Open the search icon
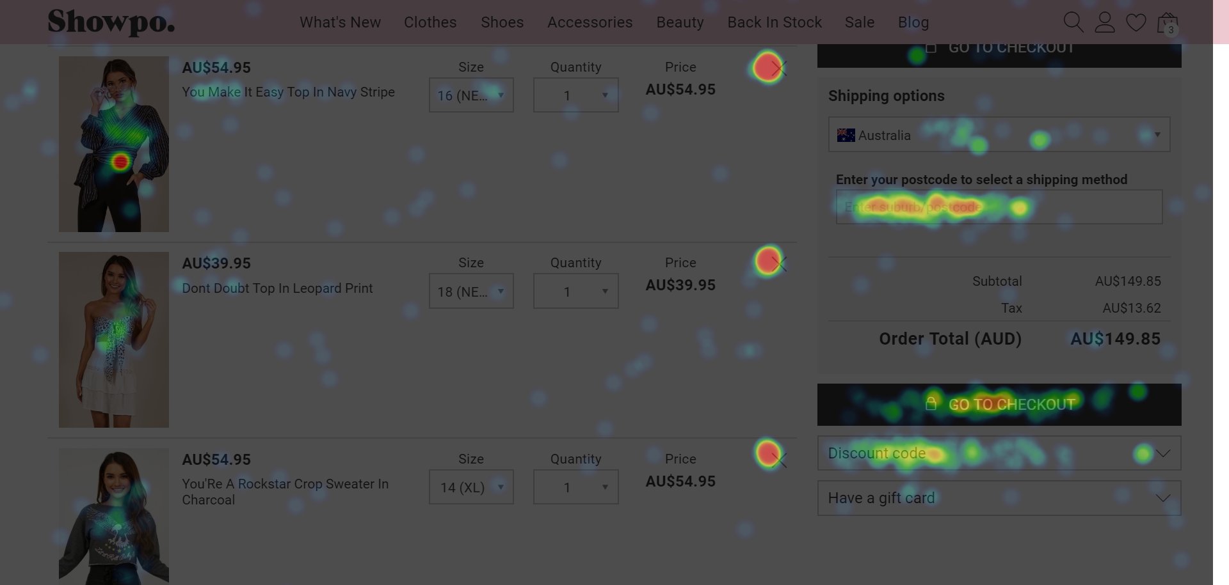Viewport: 1229px width, 585px height. tap(1073, 22)
